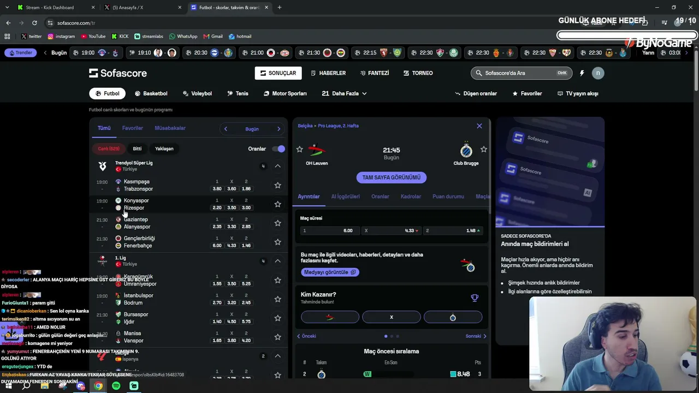Select the Tenis sport
Screen dimensions: 699x393
(x=238, y=93)
